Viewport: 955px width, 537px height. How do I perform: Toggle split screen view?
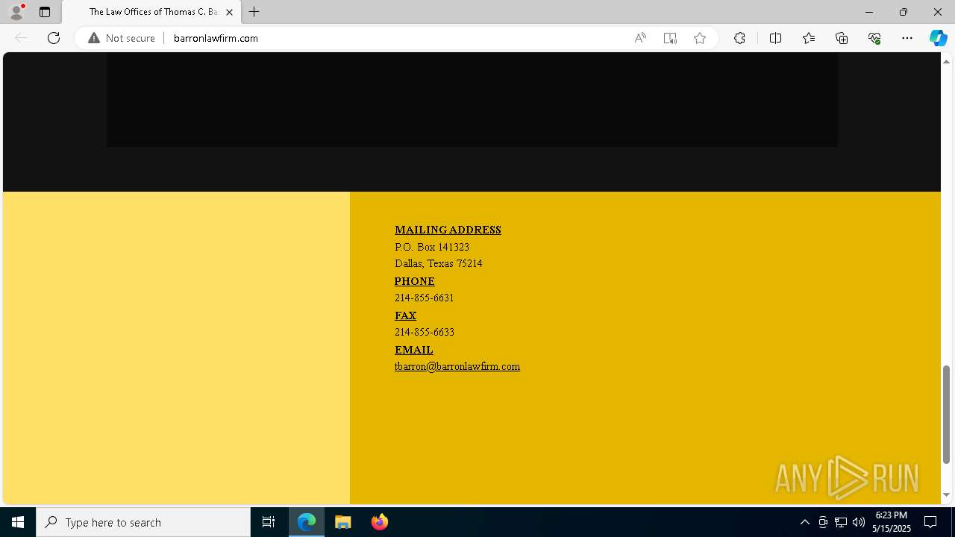775,38
